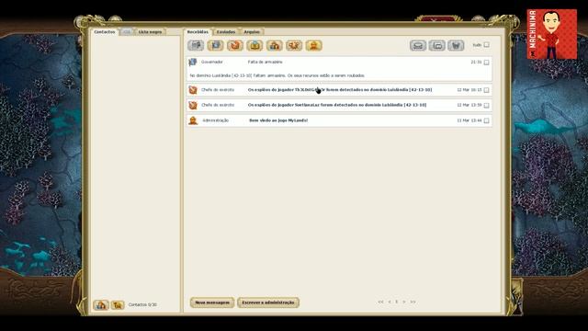Click the 'Administração' sender name
Viewport: 588px width, 331px height.
[x=216, y=120]
